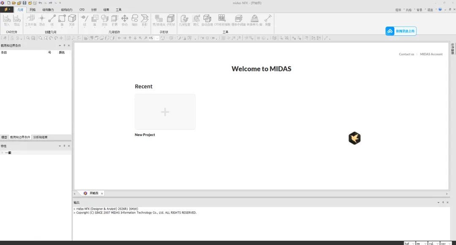Click the 简化 simplify icon
The width and height of the screenshot is (456, 245).
(x=196, y=20)
